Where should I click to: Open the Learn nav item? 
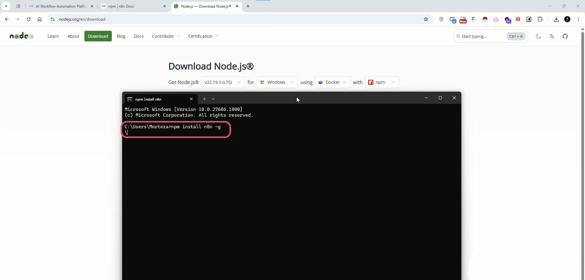coord(53,36)
